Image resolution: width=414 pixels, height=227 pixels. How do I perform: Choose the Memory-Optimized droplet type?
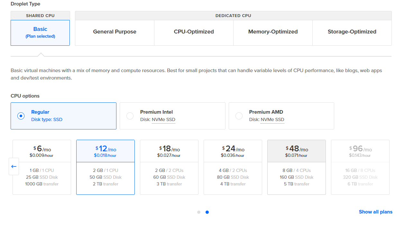point(273,32)
